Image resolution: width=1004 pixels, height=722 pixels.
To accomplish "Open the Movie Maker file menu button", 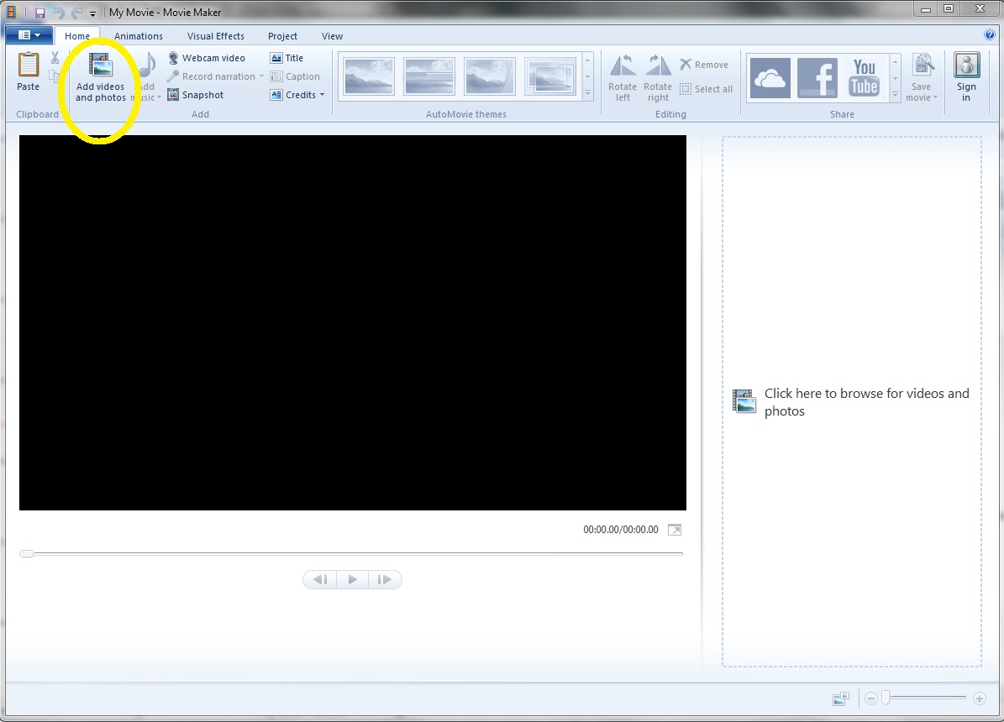I will pyautogui.click(x=29, y=35).
